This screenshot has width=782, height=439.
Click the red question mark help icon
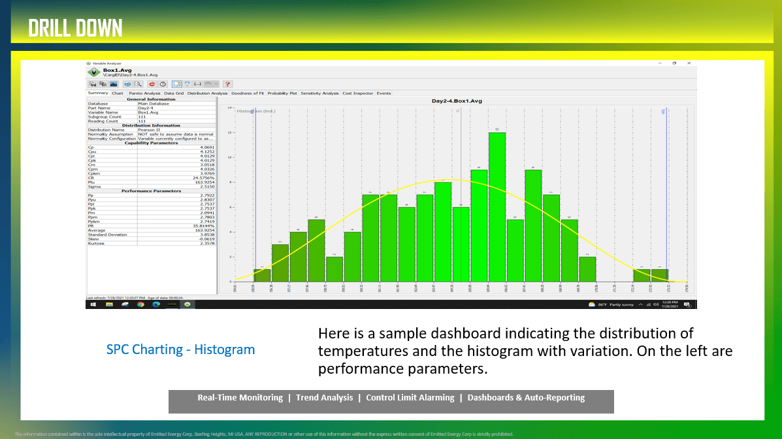[x=227, y=84]
